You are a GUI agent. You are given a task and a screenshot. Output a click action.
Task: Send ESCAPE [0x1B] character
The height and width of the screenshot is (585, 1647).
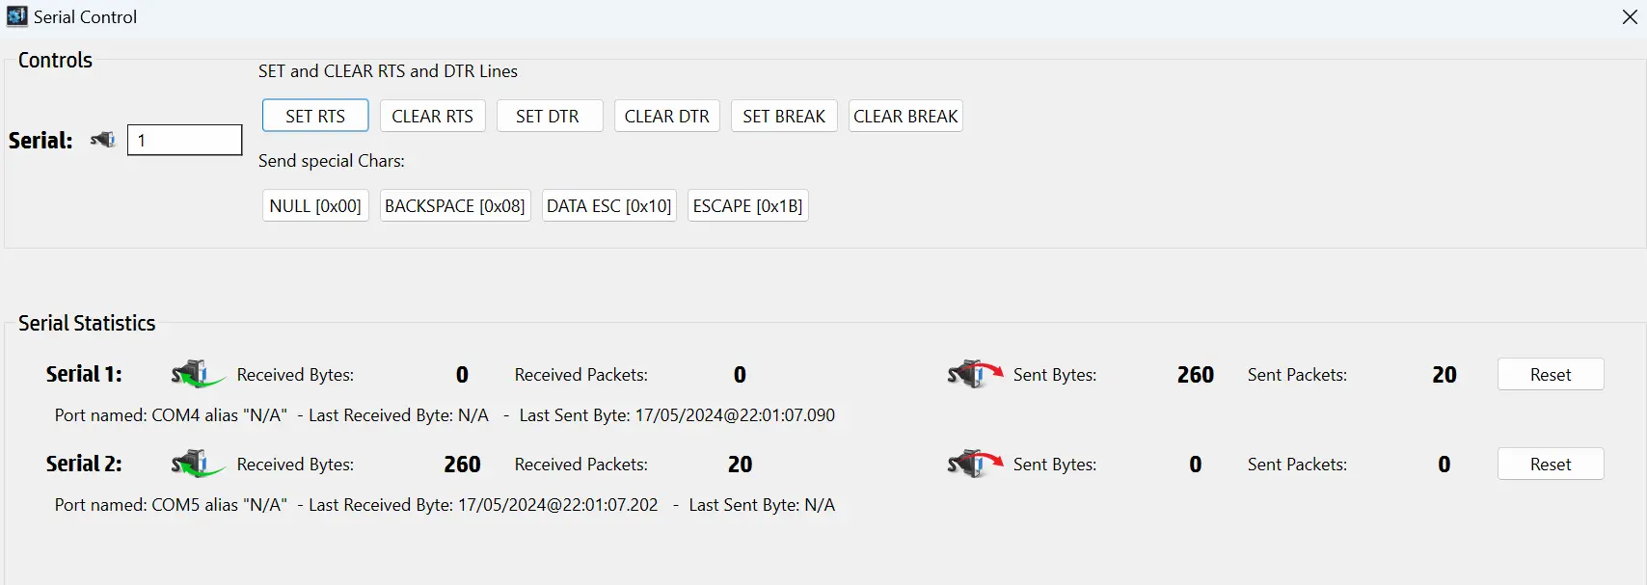747,205
